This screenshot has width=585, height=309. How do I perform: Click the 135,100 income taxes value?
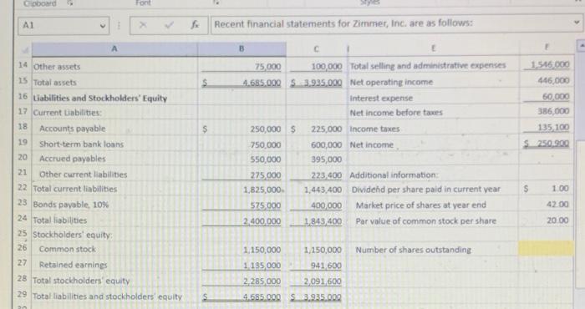[x=553, y=128]
